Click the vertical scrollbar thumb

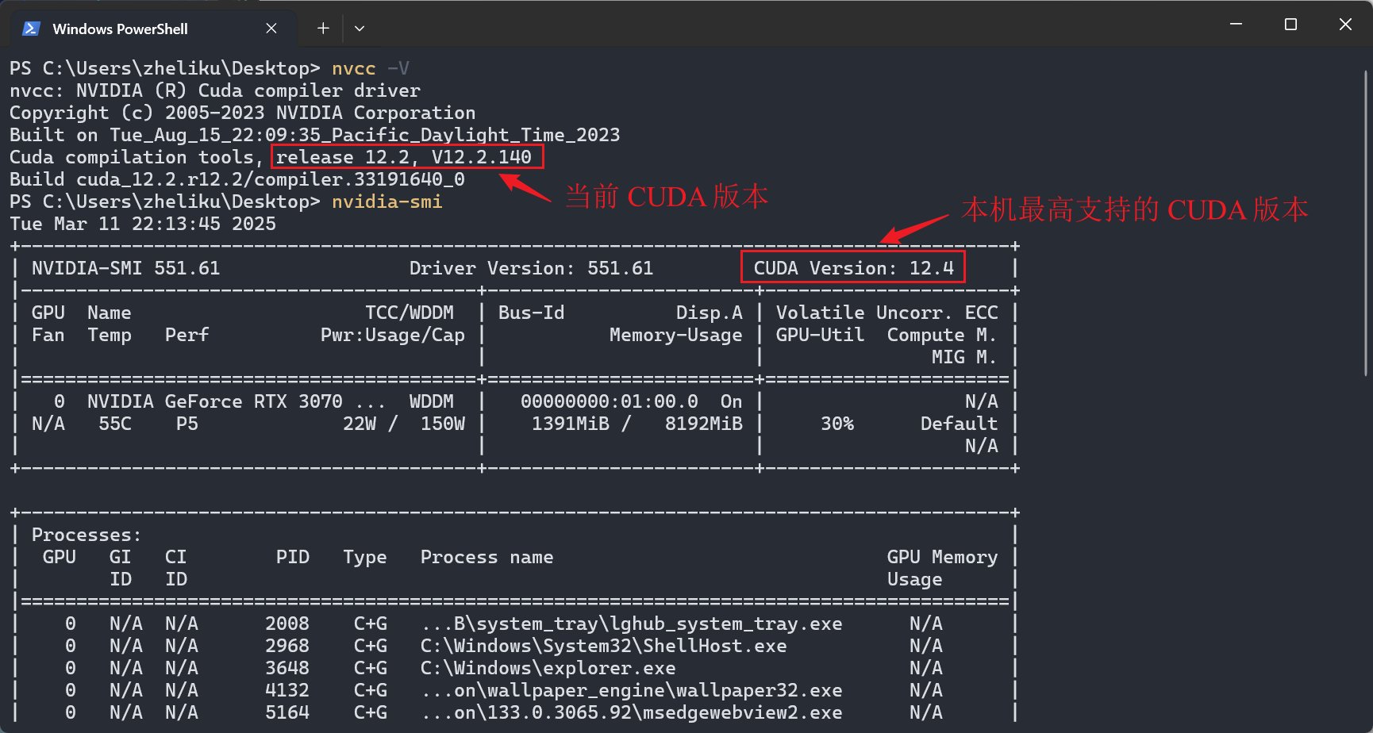1366,222
